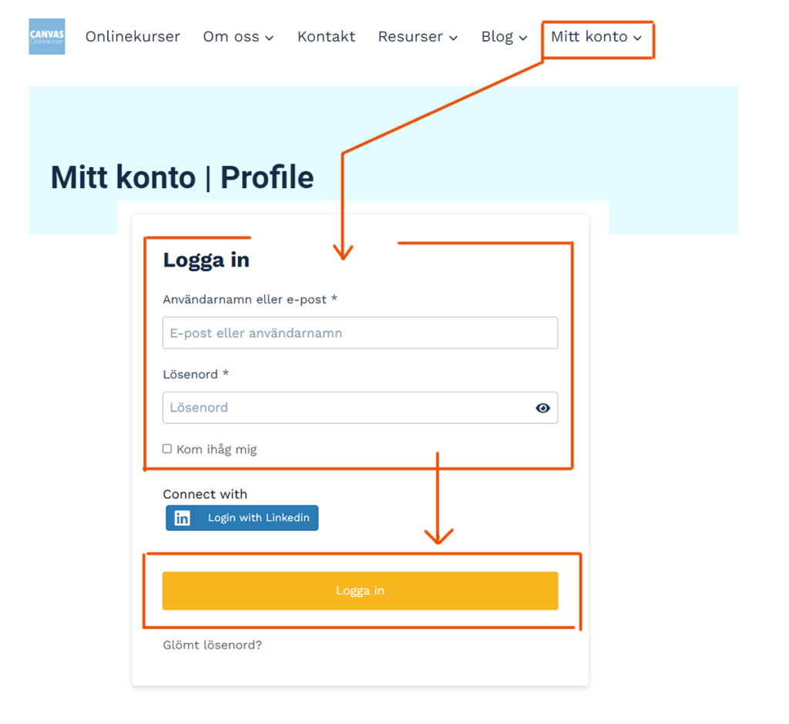Expand the 'Mitt konto' chevron
The height and width of the screenshot is (724, 789).
pyautogui.click(x=637, y=38)
